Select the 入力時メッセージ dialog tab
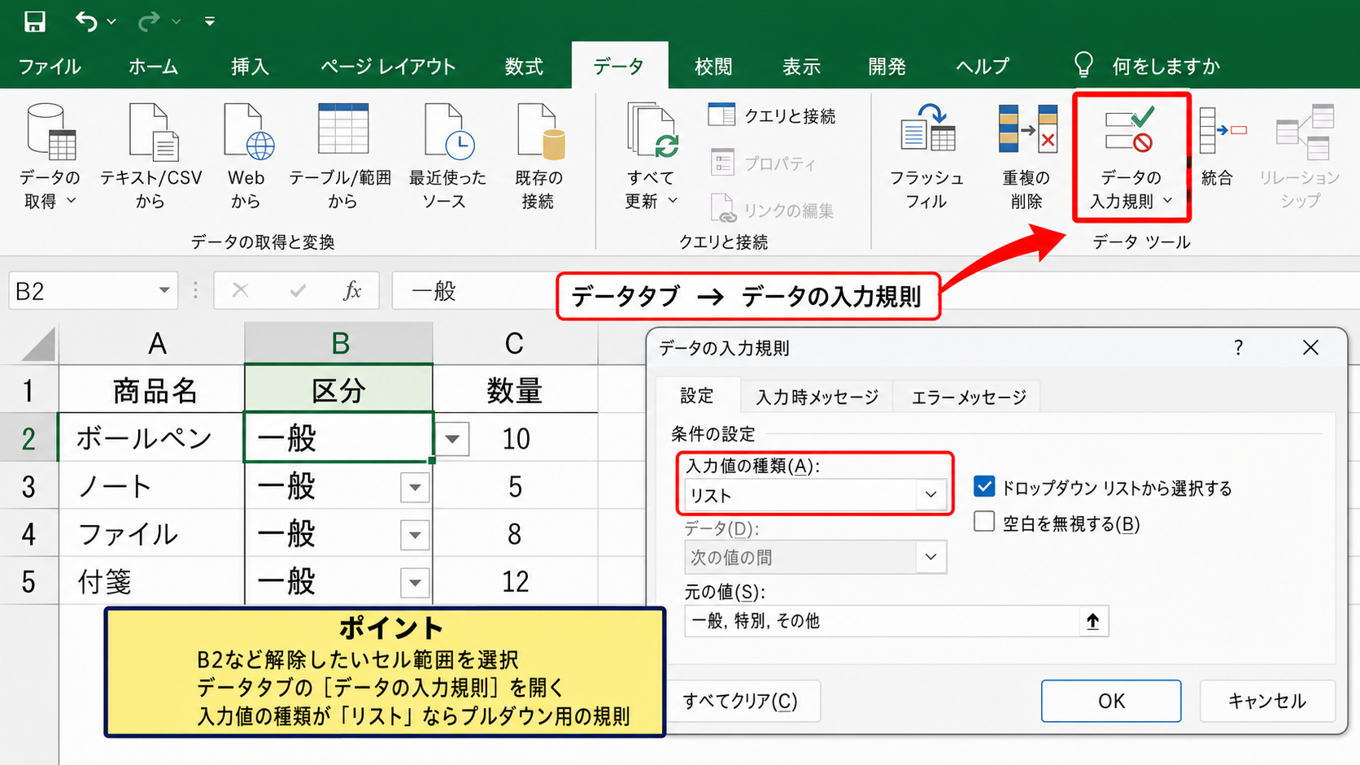The height and width of the screenshot is (765, 1360). tap(817, 397)
